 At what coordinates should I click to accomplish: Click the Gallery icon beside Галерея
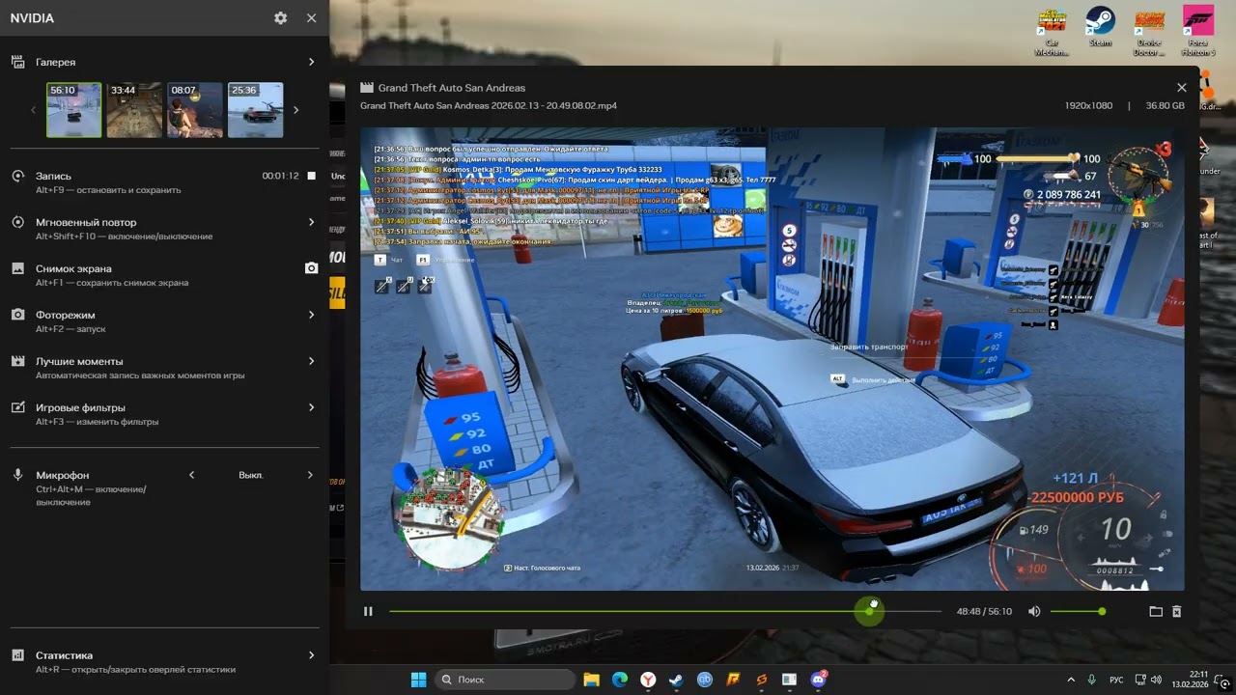tap(17, 62)
